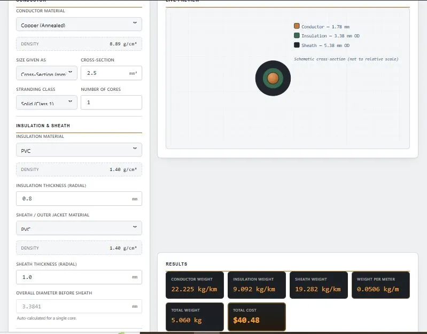Image resolution: width=427 pixels, height=334 pixels.
Task: Click the Overall Diameter Before Sheath field
Action: pyautogui.click(x=79, y=306)
